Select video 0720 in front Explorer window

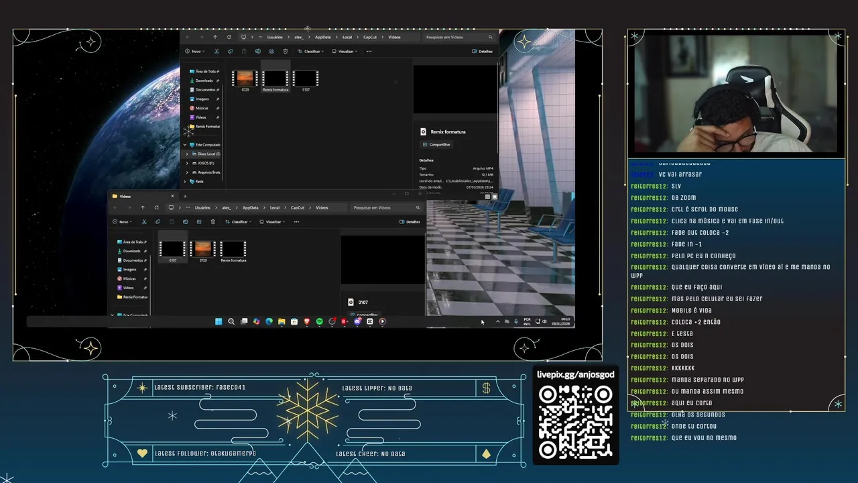[x=203, y=251]
